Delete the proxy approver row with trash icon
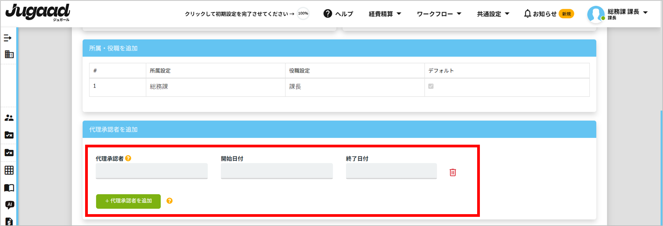This screenshot has width=663, height=226. point(452,172)
